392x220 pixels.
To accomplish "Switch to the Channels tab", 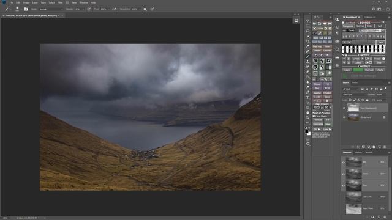I will point(347,152).
